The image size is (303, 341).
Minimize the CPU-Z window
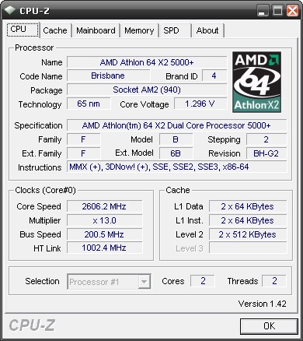click(x=263, y=11)
